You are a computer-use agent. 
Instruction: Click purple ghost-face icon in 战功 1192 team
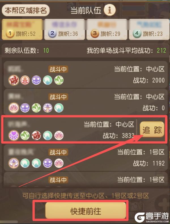(x=48, y=163)
